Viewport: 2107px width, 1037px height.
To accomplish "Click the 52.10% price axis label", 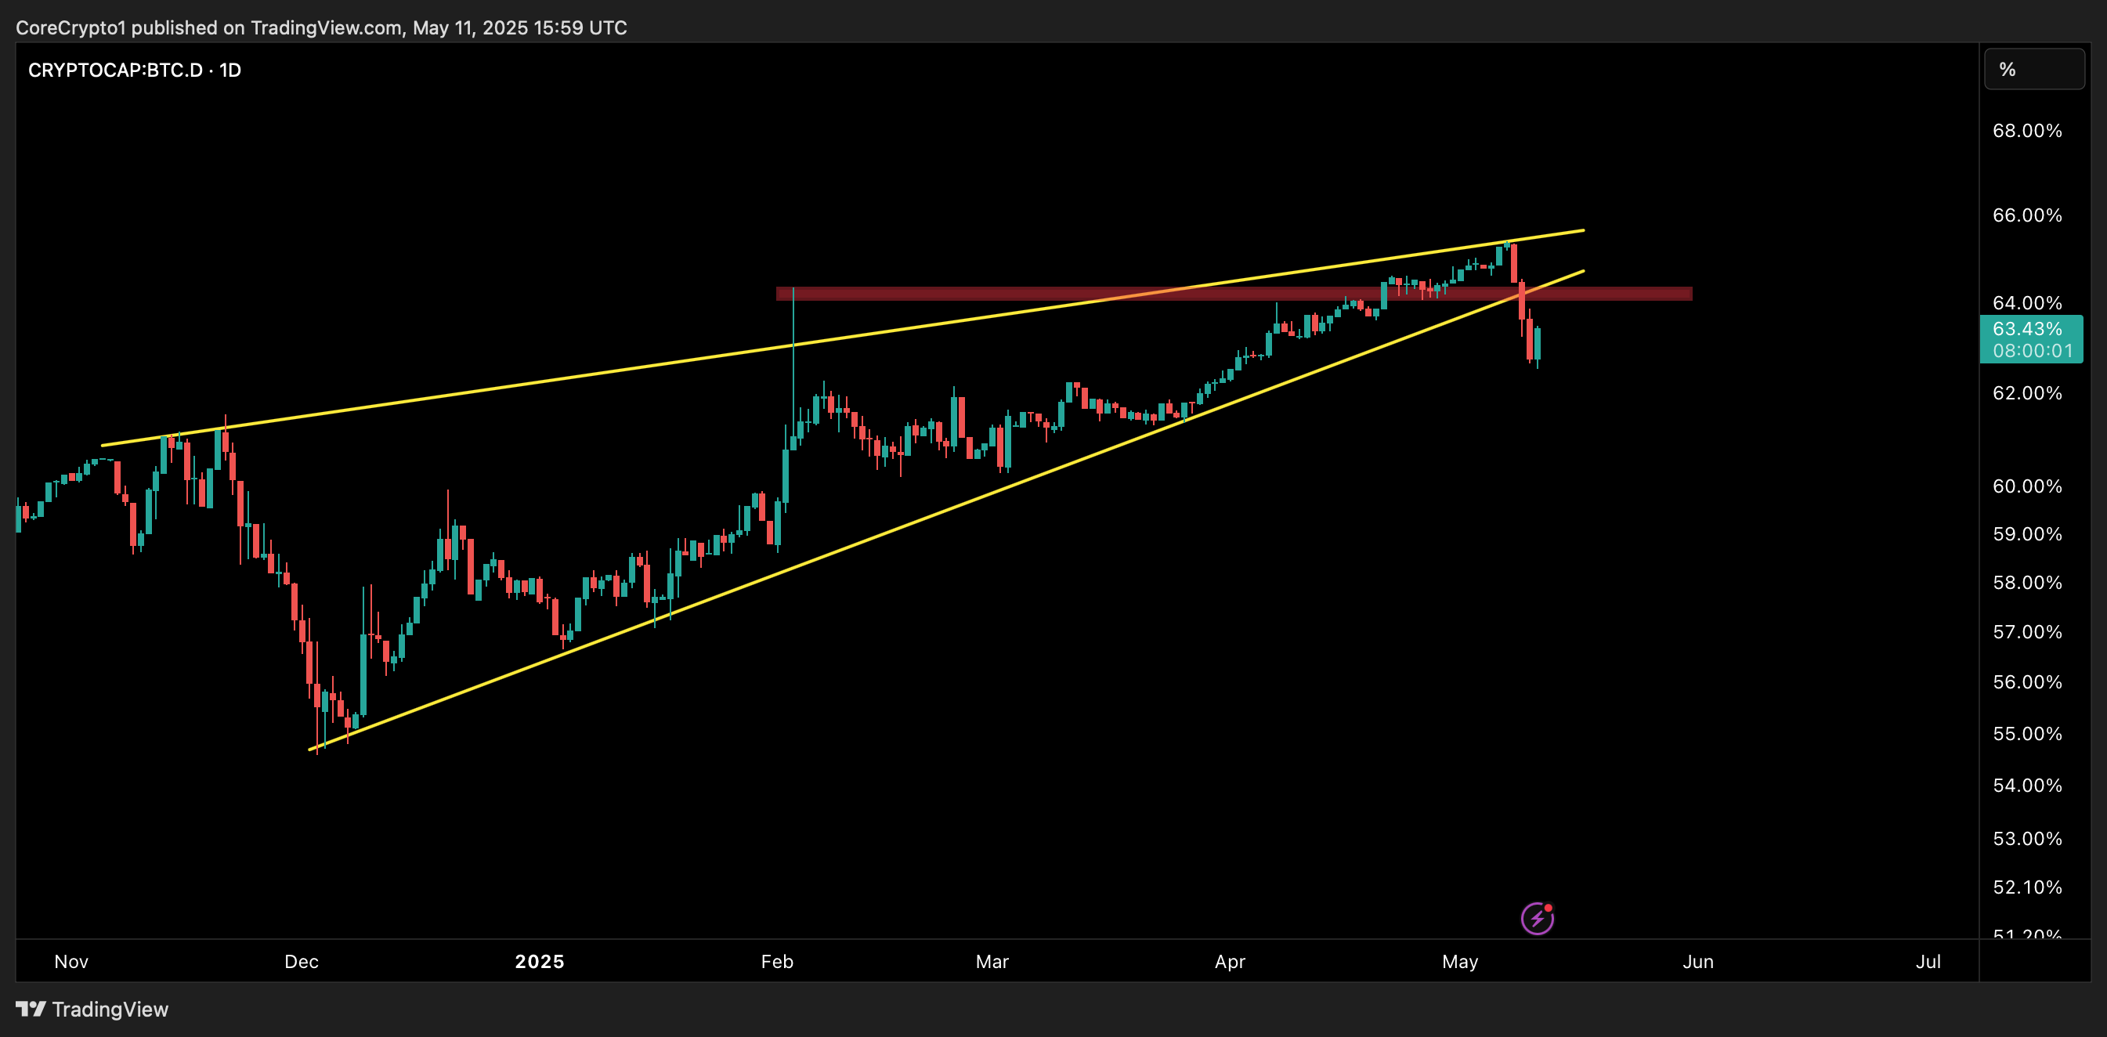I will click(x=2027, y=887).
